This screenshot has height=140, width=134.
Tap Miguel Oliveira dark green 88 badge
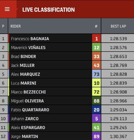tap(96, 101)
